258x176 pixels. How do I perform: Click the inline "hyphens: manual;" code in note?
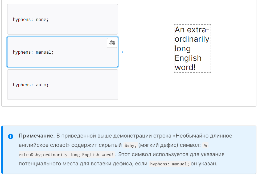(x=169, y=164)
